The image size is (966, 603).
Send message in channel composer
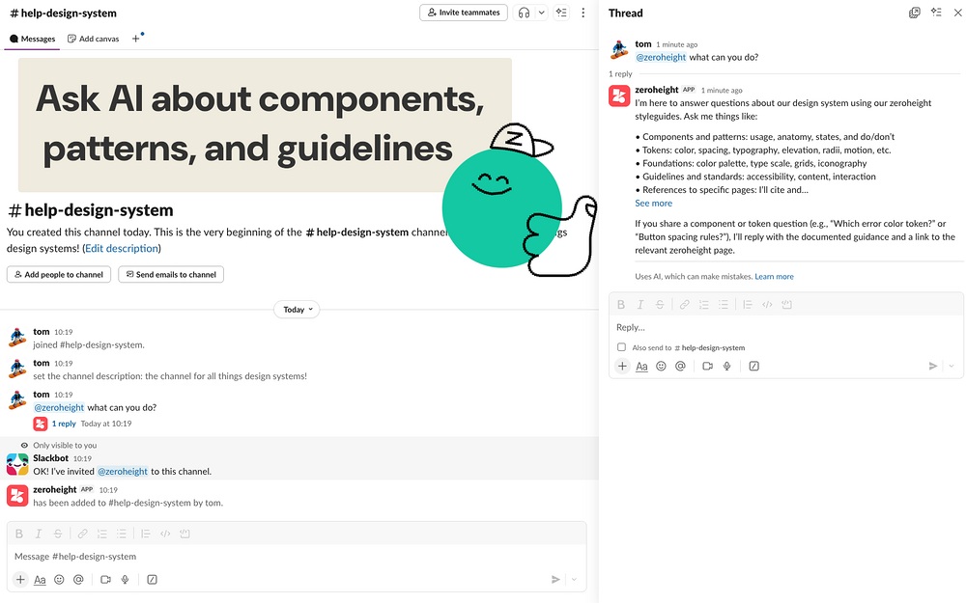click(x=555, y=580)
